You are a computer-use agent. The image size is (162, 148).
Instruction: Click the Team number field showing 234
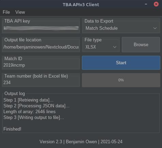click(x=41, y=82)
